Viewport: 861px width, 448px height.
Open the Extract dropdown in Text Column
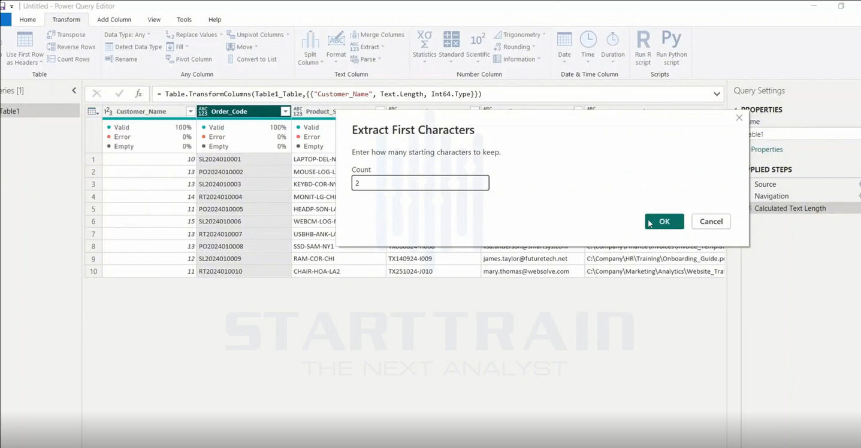(367, 47)
